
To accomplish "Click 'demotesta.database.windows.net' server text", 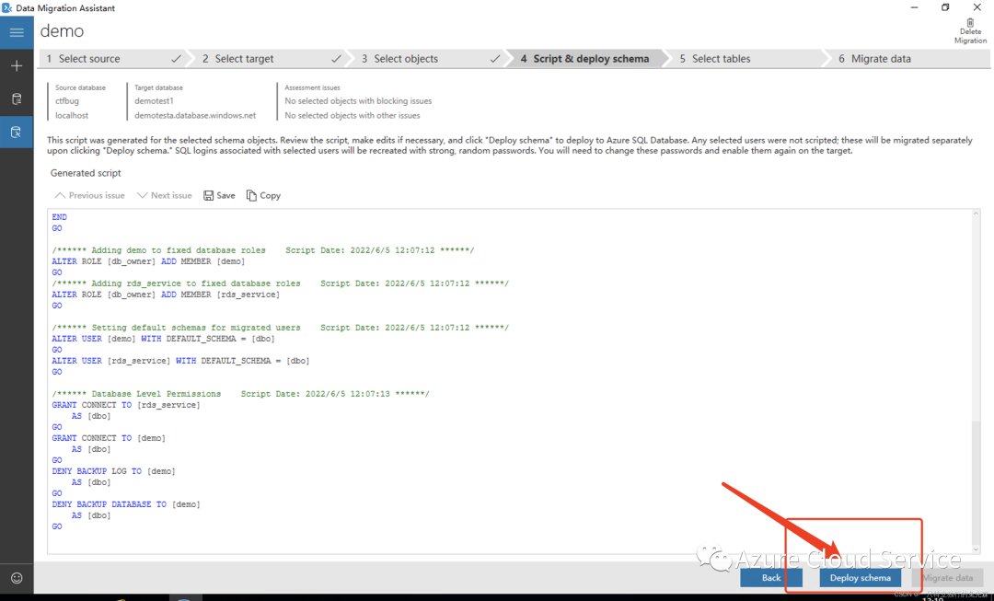I will 195,115.
